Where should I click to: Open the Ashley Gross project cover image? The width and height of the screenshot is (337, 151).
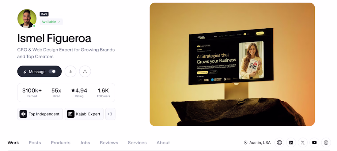point(232,64)
